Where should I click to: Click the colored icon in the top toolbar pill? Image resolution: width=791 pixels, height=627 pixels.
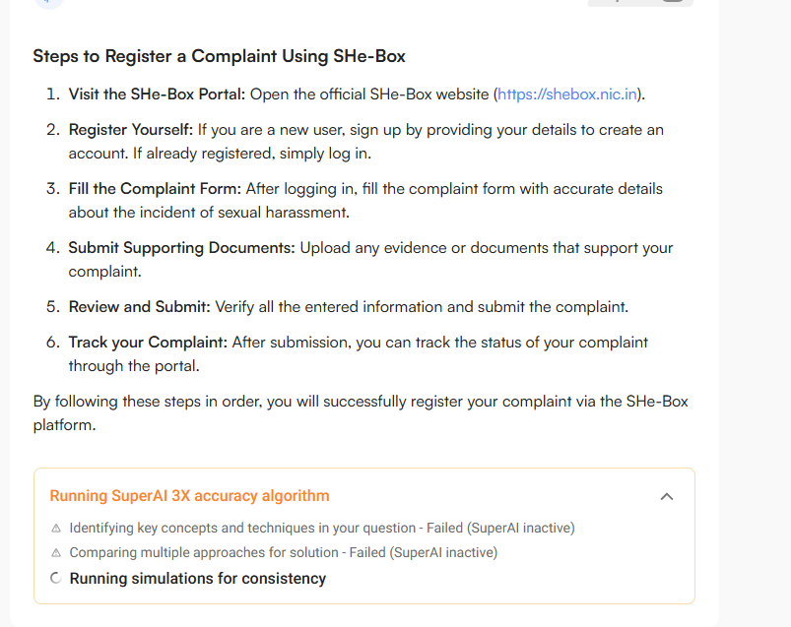(x=616, y=3)
